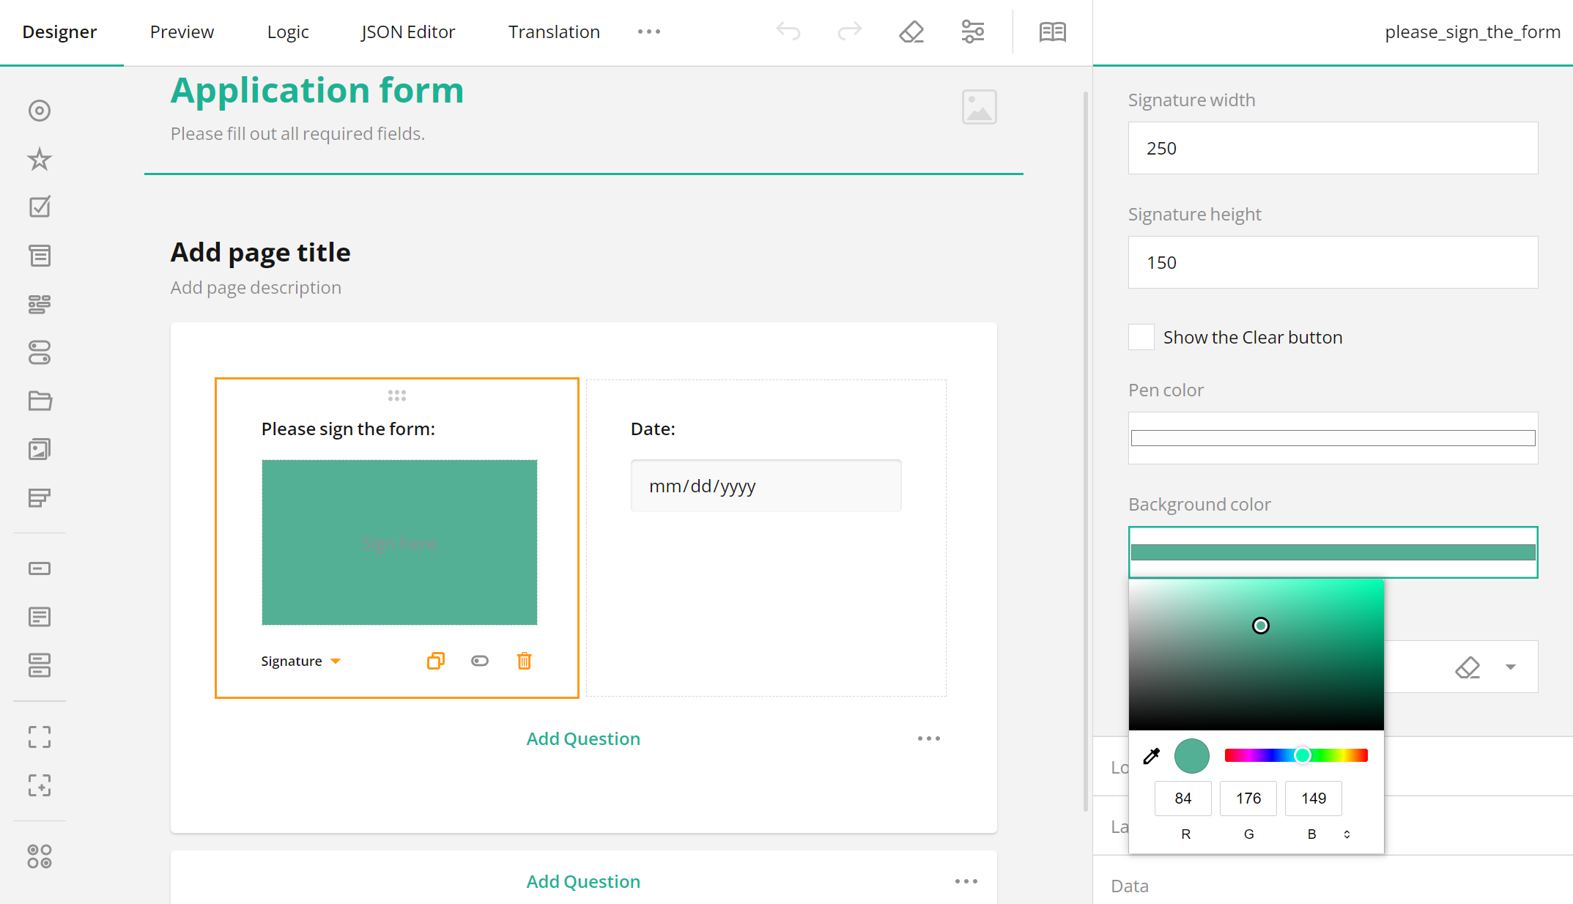Viewport: 1573px width, 904px height.
Task: Switch to the Logic tab
Action: click(x=287, y=32)
